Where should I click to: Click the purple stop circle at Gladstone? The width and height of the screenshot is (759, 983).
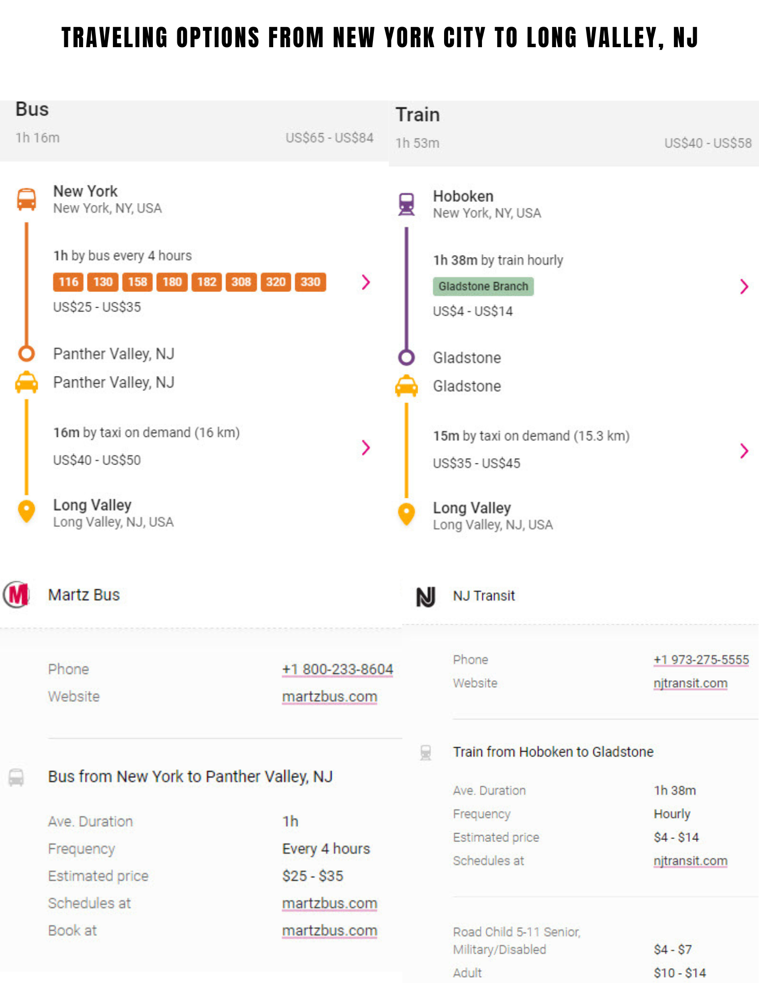(406, 357)
